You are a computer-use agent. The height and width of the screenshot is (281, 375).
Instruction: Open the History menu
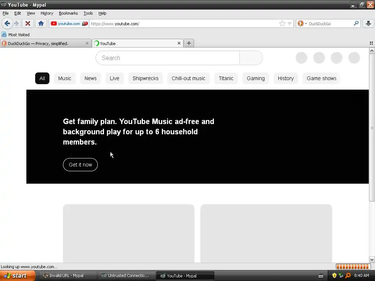coord(47,13)
